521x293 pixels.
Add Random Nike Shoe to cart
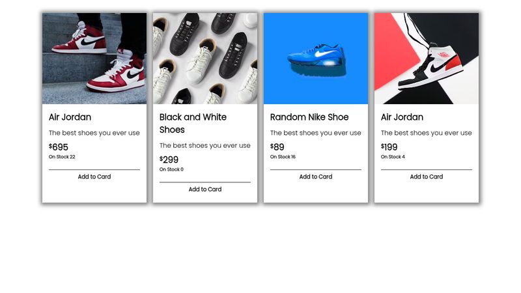(316, 176)
